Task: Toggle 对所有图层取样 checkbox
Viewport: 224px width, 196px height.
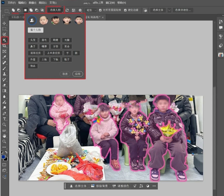Action: (100, 10)
